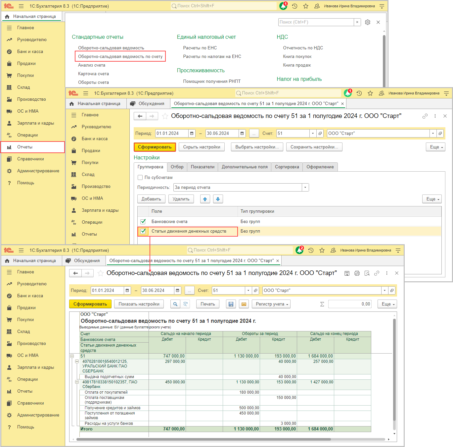The height and width of the screenshot is (447, 453).
Task: Toggle По субсчетам checkbox
Action: 140,178
